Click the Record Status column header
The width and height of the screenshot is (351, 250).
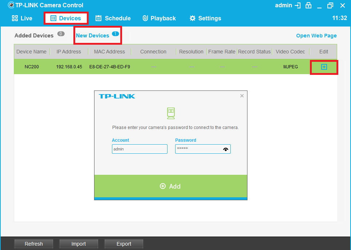[x=254, y=52]
